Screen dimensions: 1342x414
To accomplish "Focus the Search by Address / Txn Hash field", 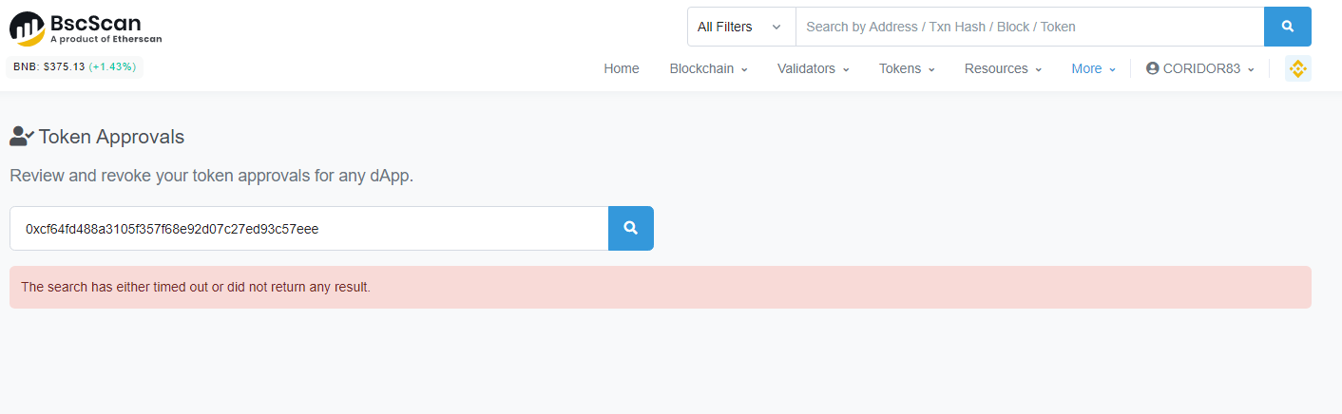I will 1028,27.
